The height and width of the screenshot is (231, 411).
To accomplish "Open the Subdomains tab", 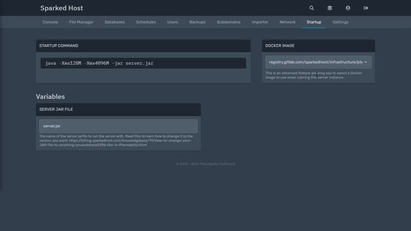I will click(229, 22).
